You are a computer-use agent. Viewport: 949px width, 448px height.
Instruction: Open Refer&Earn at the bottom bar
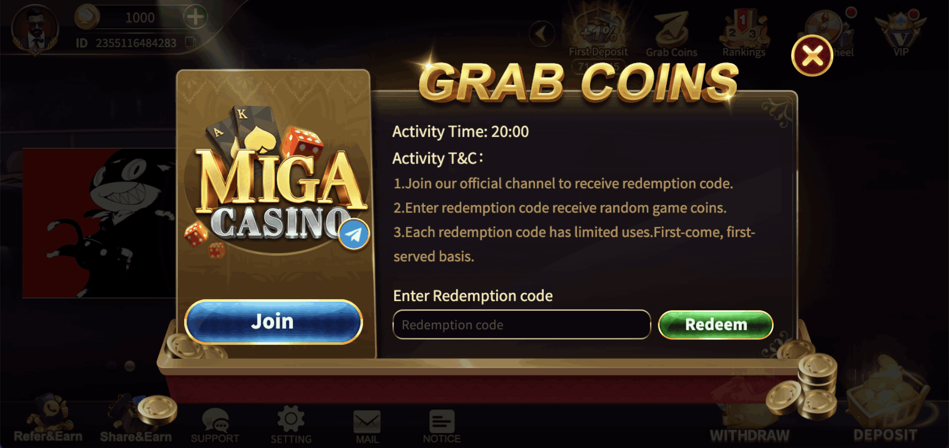tap(48, 419)
